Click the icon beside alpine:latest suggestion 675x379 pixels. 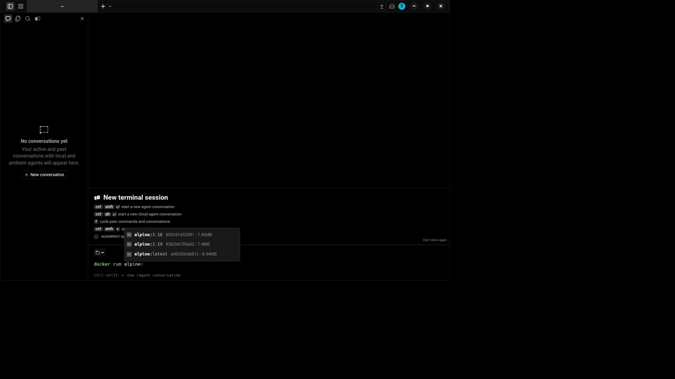[129, 254]
